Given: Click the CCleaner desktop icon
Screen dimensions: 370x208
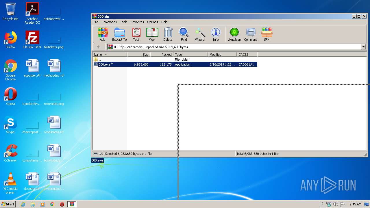Looking at the screenshot, I should pyautogui.click(x=10, y=153).
